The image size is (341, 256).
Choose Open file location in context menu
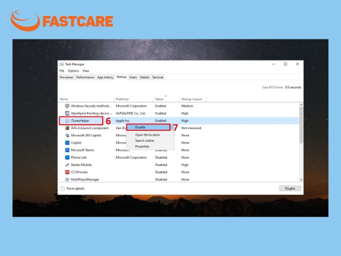(x=147, y=135)
